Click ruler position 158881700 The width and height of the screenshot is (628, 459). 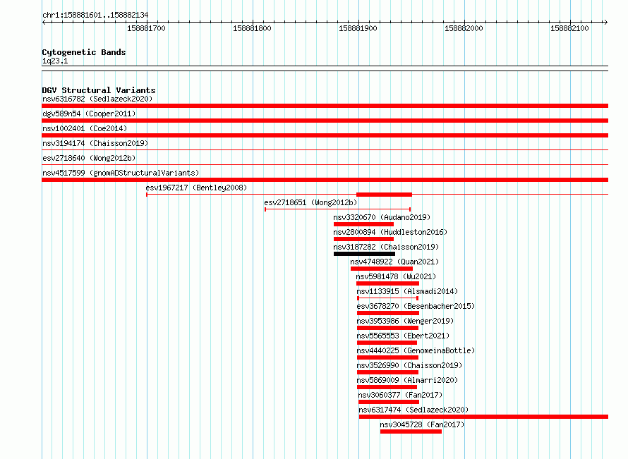146,28
